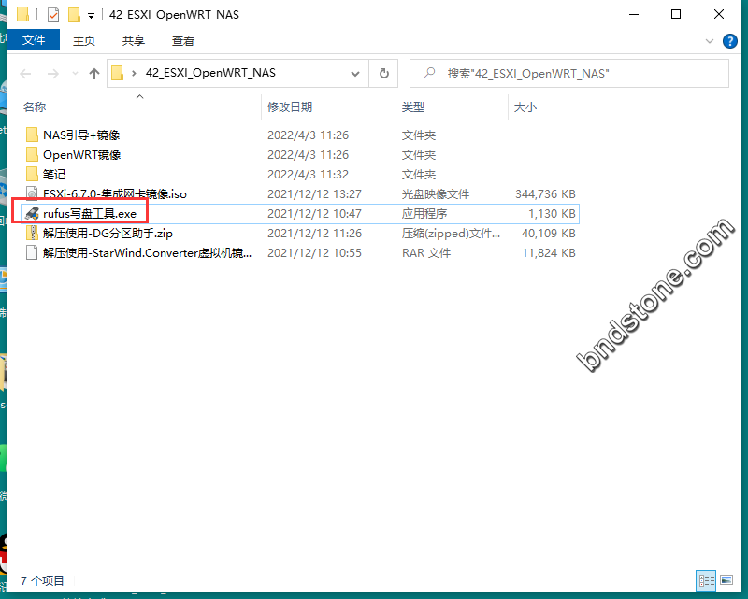Image resolution: width=748 pixels, height=599 pixels.
Task: Sort by the 类型 column header
Action: 412,107
